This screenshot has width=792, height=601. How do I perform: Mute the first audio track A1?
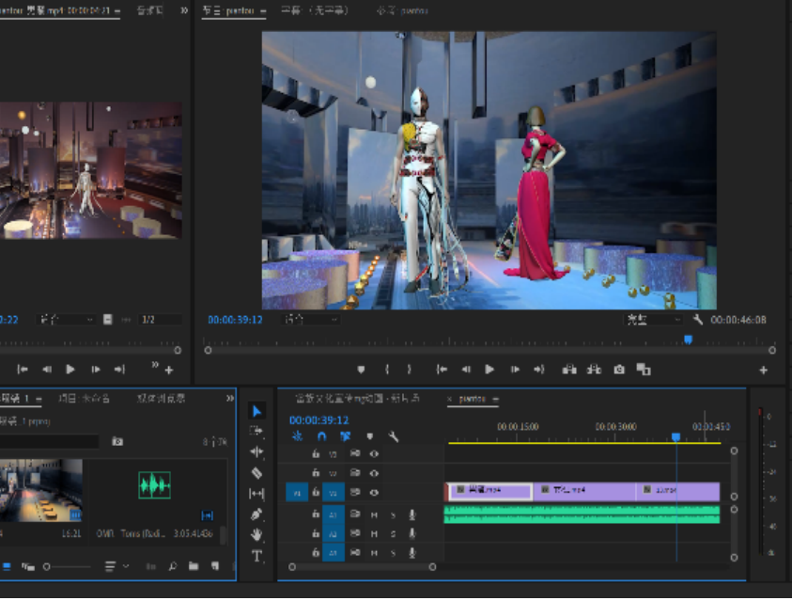click(x=374, y=514)
